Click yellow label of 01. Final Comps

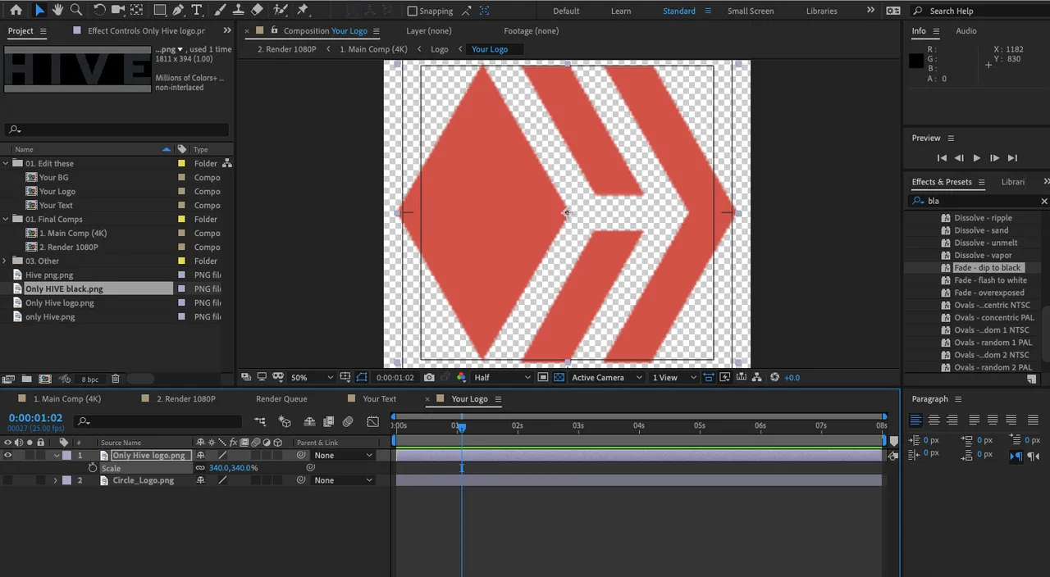coord(182,220)
